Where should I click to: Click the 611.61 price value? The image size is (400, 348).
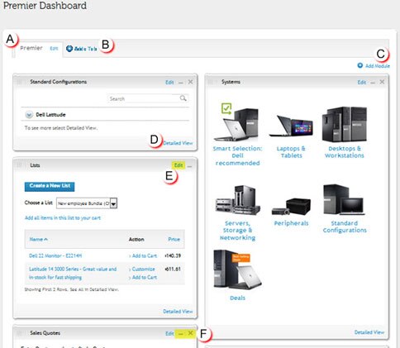click(x=173, y=269)
